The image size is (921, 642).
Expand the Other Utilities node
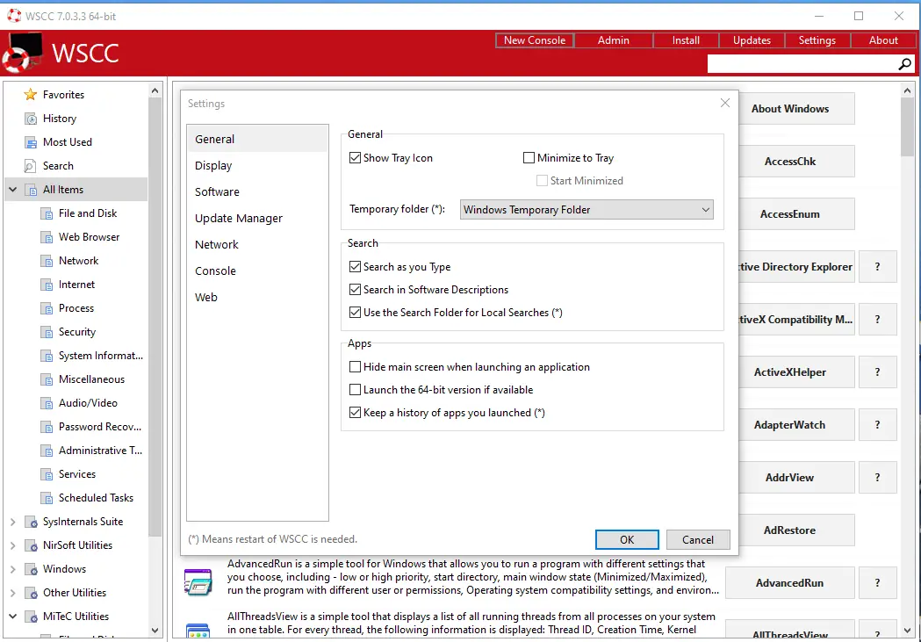tap(13, 593)
